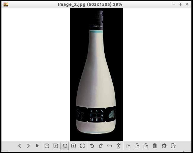This screenshot has height=153, width=193.
Task: Open a file with the open icon
Action: [128, 146]
